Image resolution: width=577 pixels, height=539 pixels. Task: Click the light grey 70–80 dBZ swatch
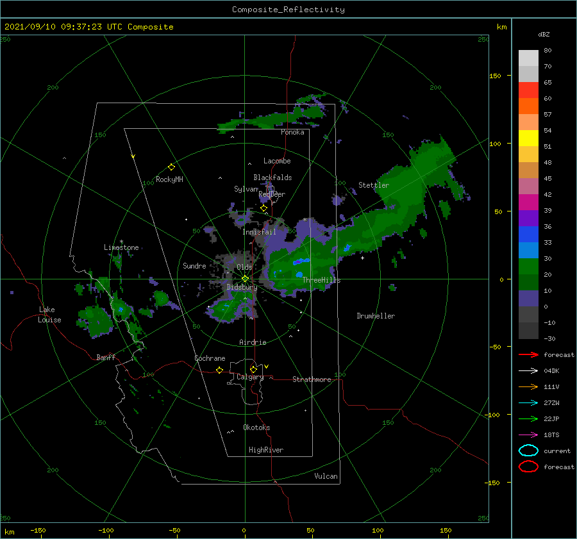[x=528, y=58]
